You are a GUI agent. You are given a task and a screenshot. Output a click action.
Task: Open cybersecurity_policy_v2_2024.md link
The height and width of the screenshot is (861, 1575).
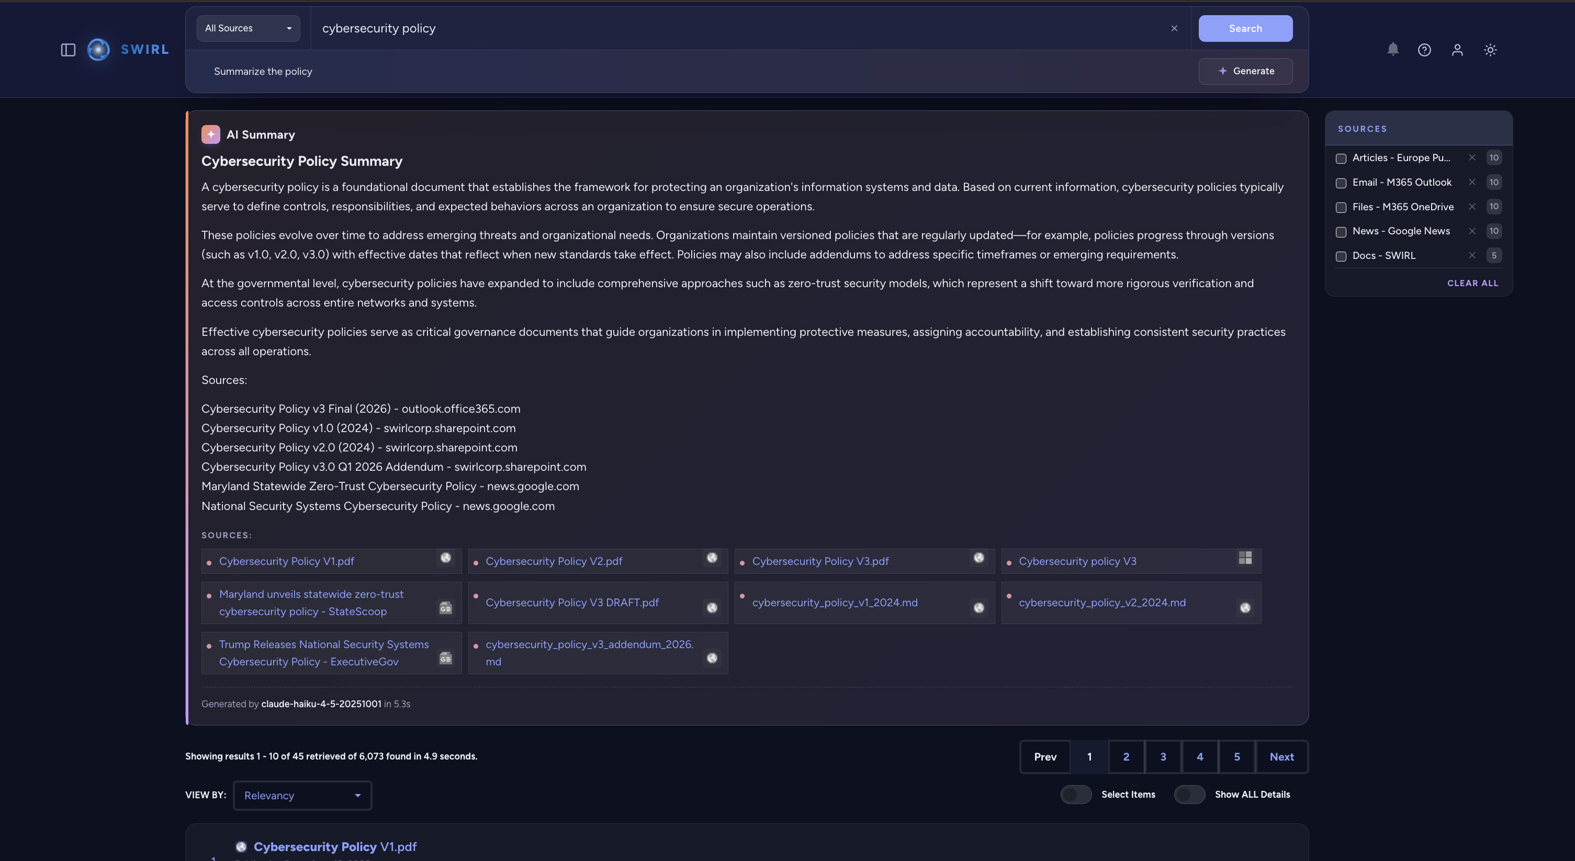pos(1102,603)
